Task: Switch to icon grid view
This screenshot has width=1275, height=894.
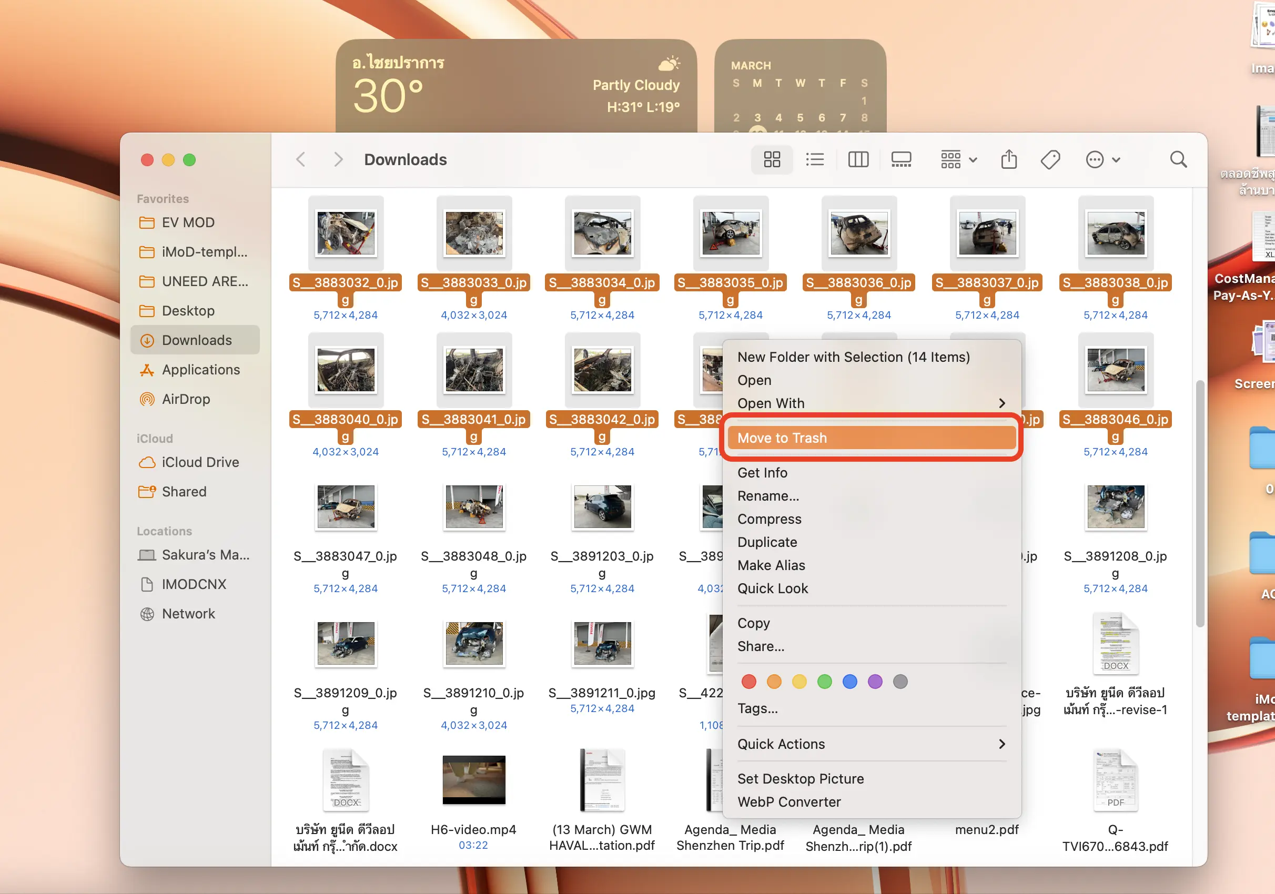Action: click(771, 160)
